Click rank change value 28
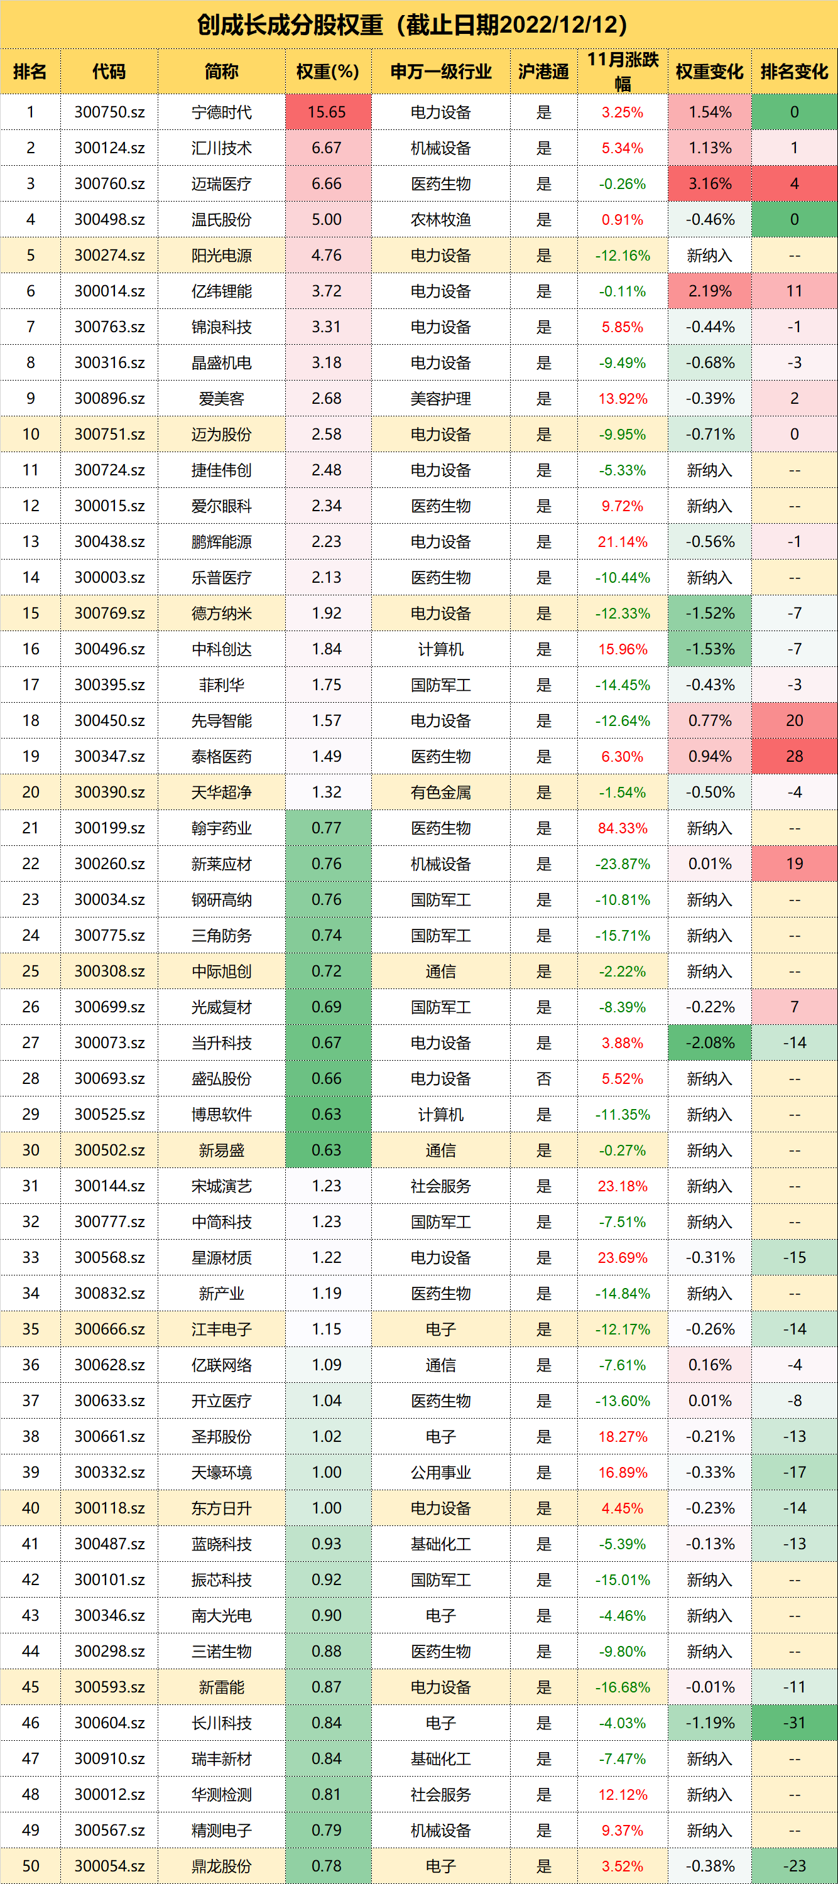 pos(795,756)
